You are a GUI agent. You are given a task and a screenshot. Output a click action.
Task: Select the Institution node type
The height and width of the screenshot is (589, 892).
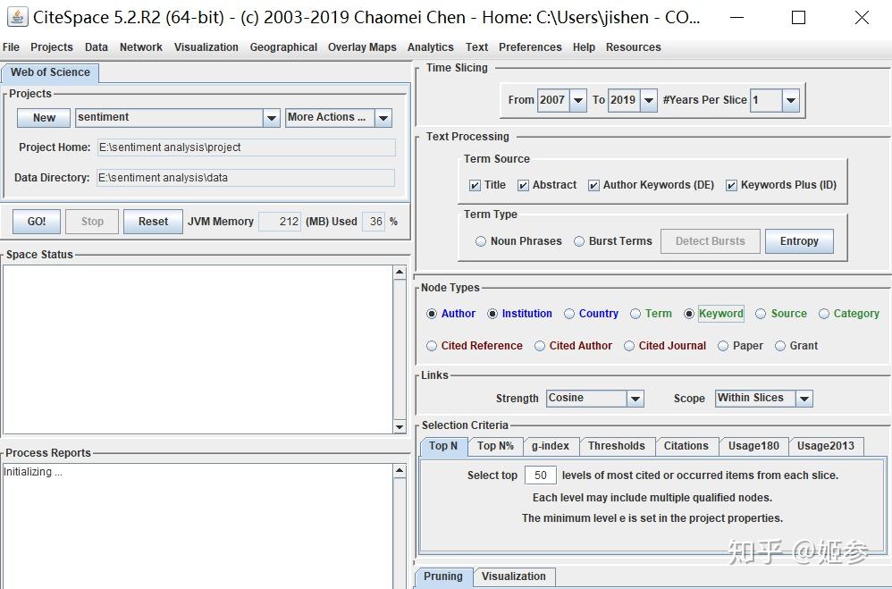coord(492,314)
